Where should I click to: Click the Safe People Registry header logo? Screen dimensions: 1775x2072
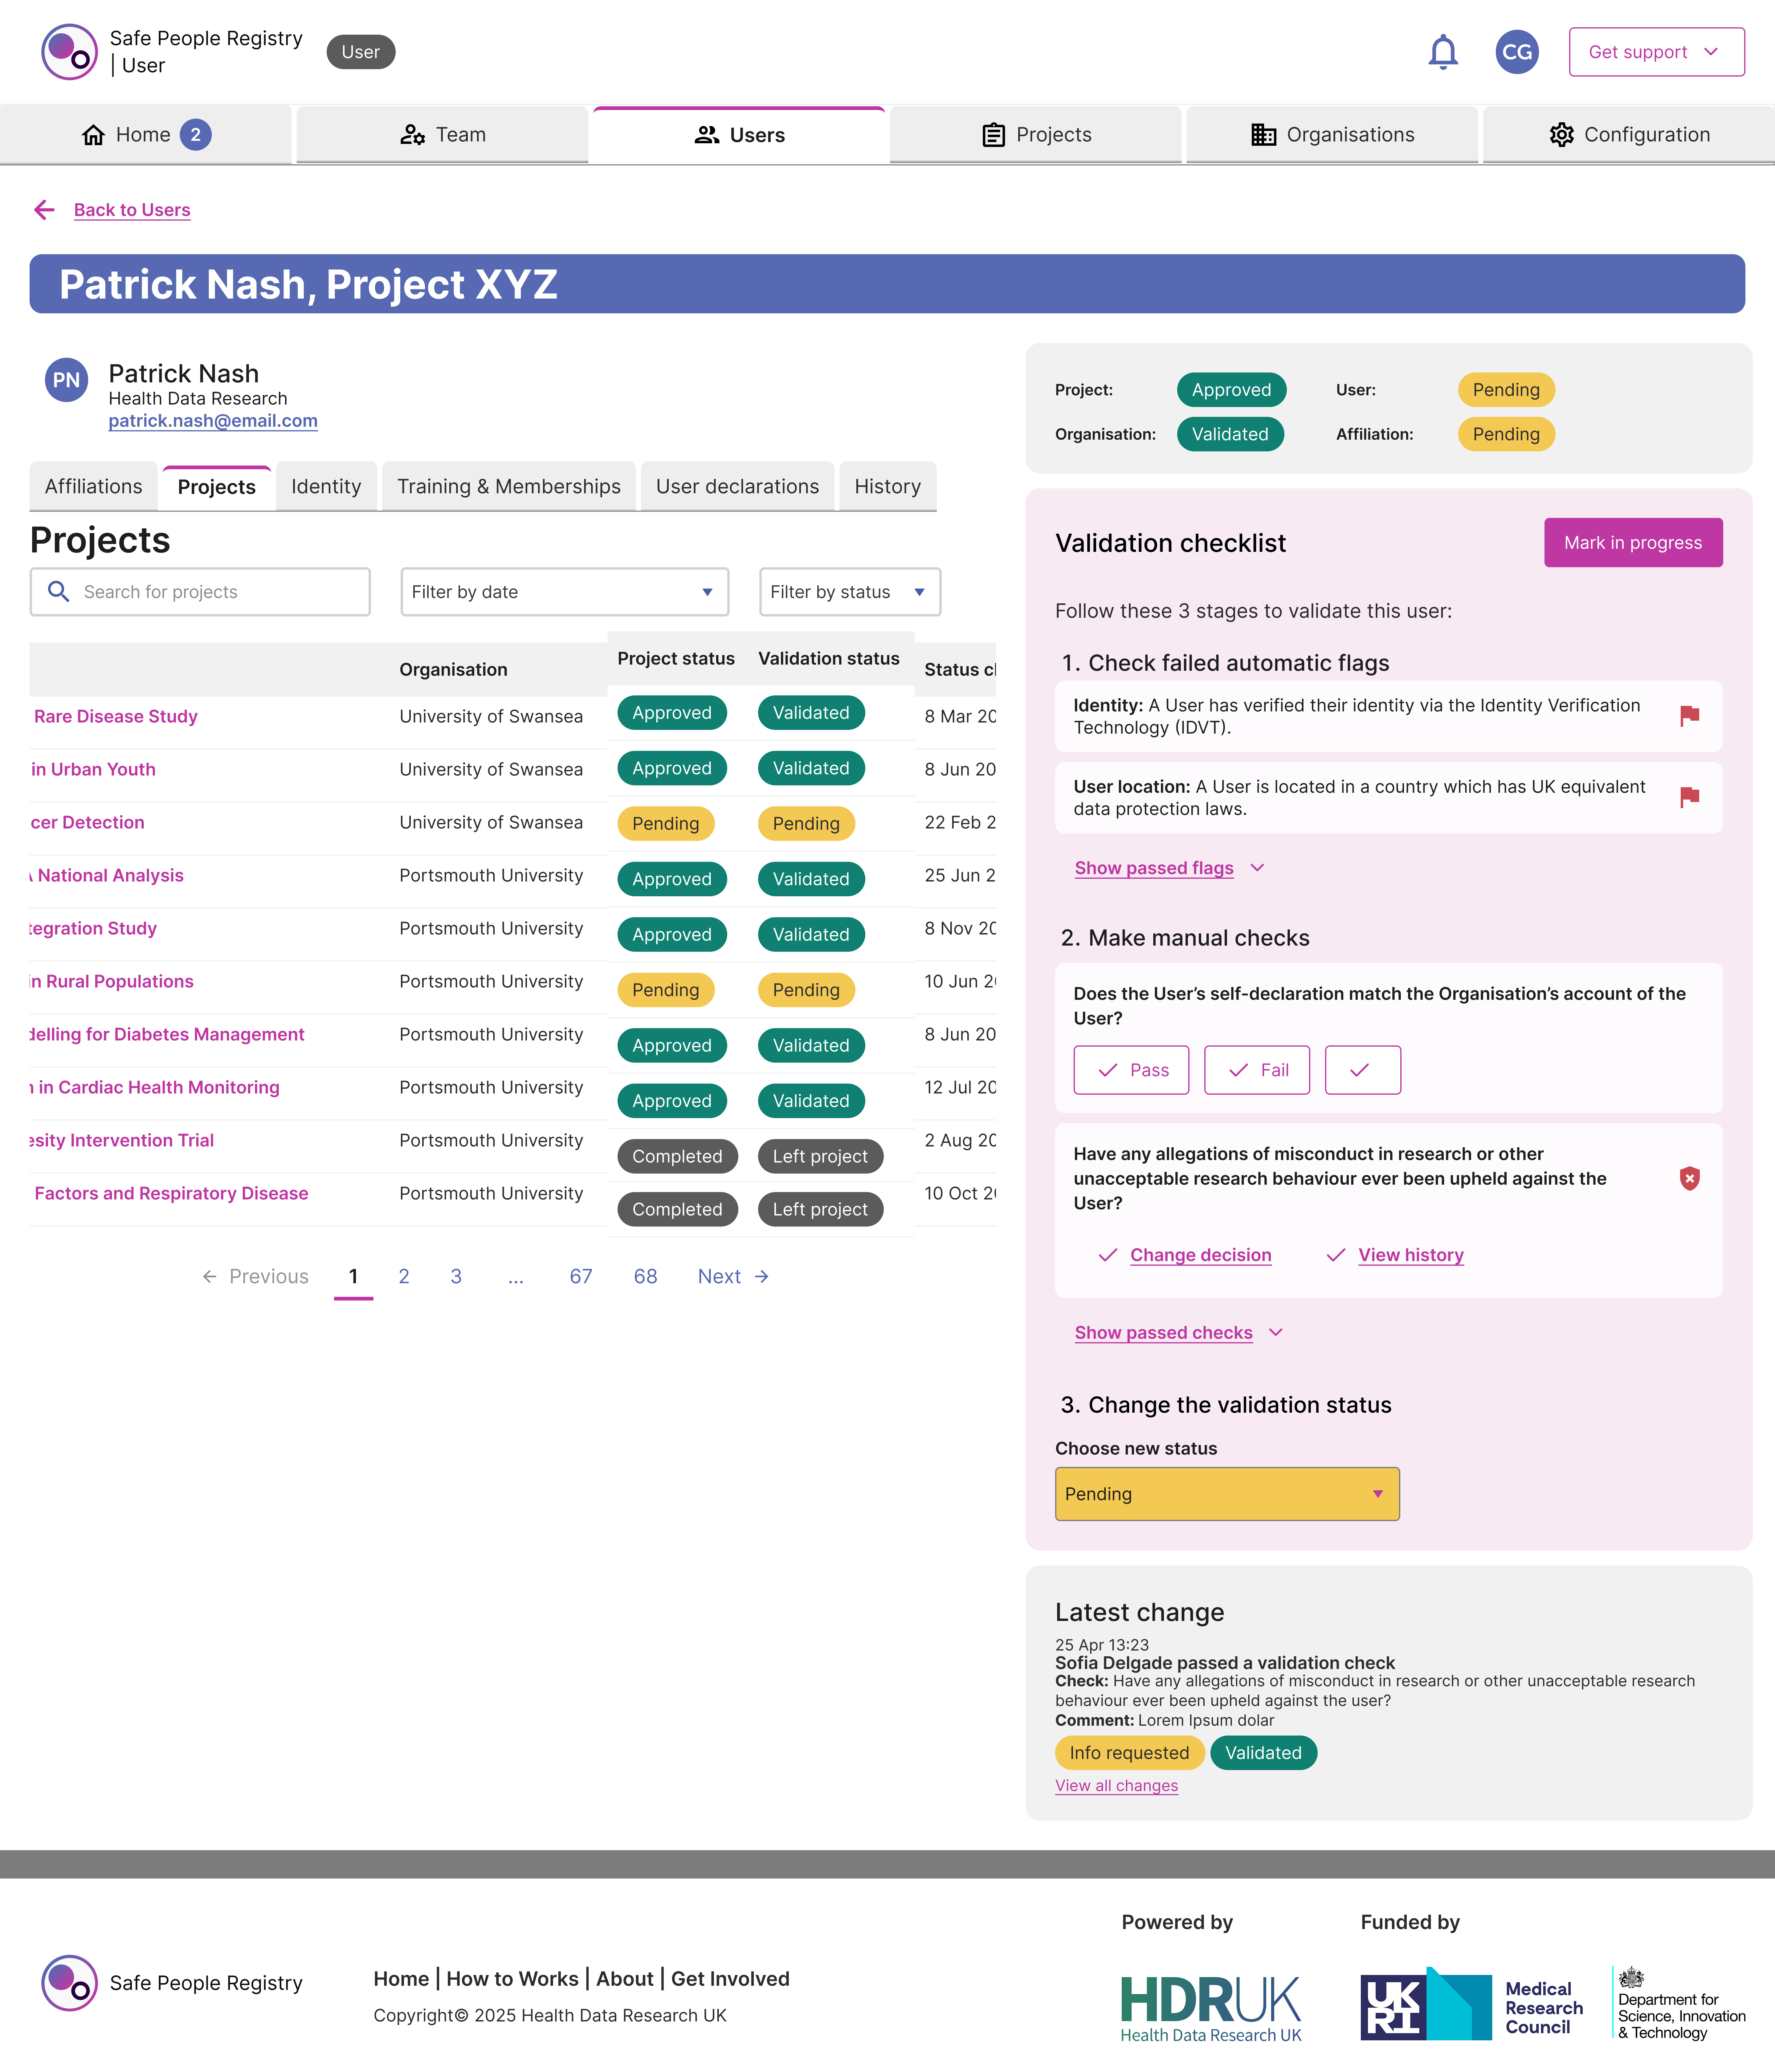(69, 52)
